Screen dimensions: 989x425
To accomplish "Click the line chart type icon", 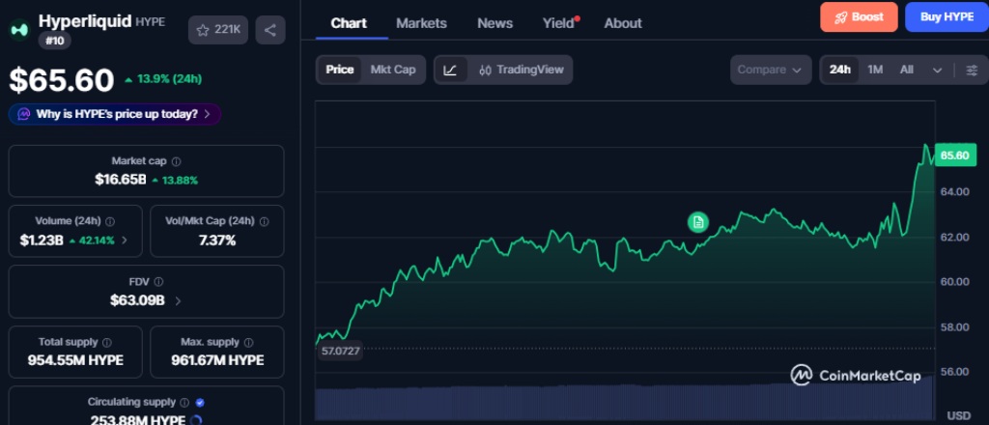I will click(x=450, y=70).
